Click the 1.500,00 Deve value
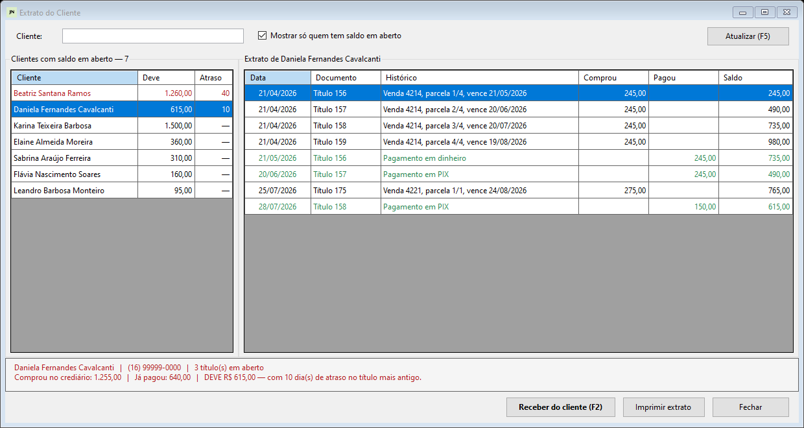Screen dimensions: 804x428 click(178, 126)
